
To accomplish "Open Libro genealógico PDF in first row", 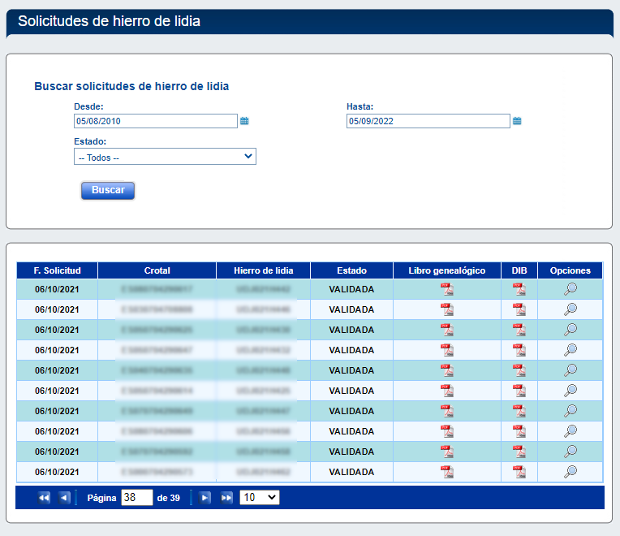I will point(447,289).
